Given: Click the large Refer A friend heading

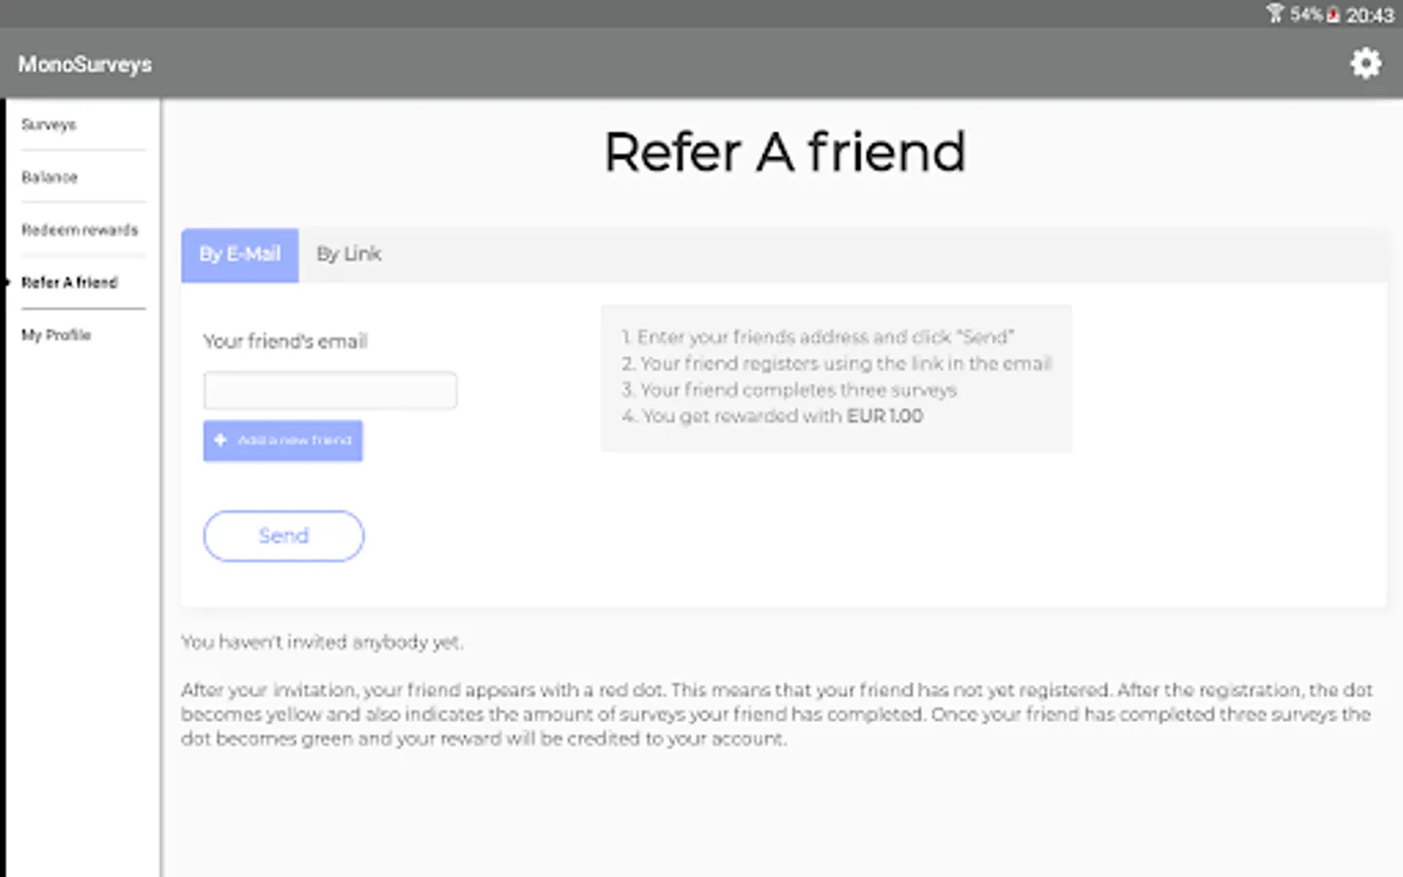Looking at the screenshot, I should click(x=784, y=153).
